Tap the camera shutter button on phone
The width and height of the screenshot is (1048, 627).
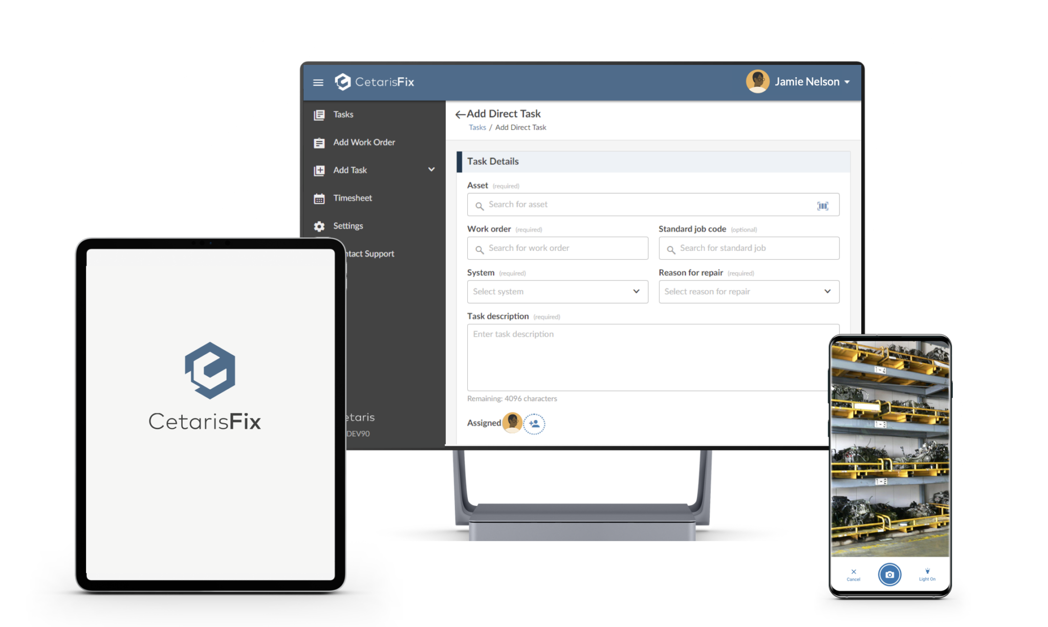(889, 574)
